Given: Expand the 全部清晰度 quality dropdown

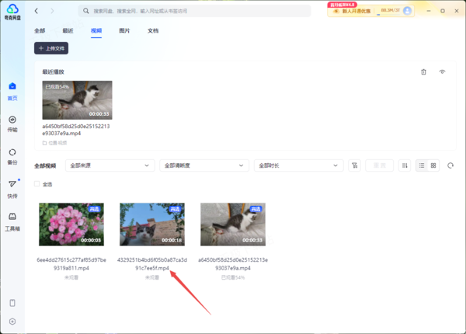Looking at the screenshot, I should 203,165.
